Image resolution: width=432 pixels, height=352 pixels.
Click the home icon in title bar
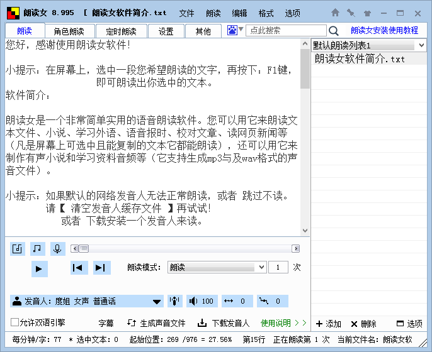tap(335, 13)
